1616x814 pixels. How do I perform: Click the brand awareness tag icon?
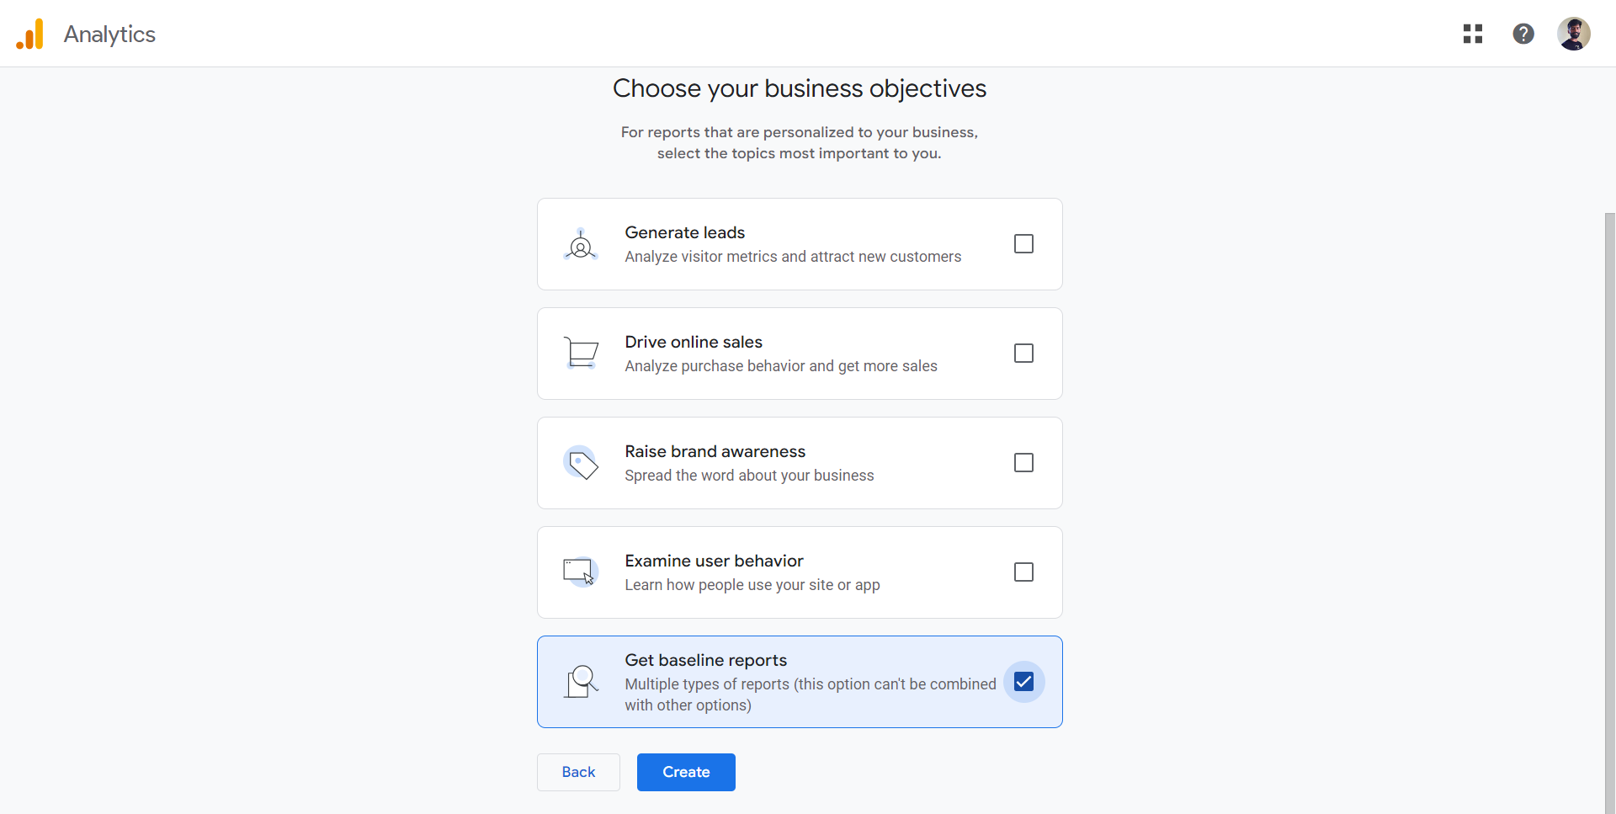tap(581, 463)
